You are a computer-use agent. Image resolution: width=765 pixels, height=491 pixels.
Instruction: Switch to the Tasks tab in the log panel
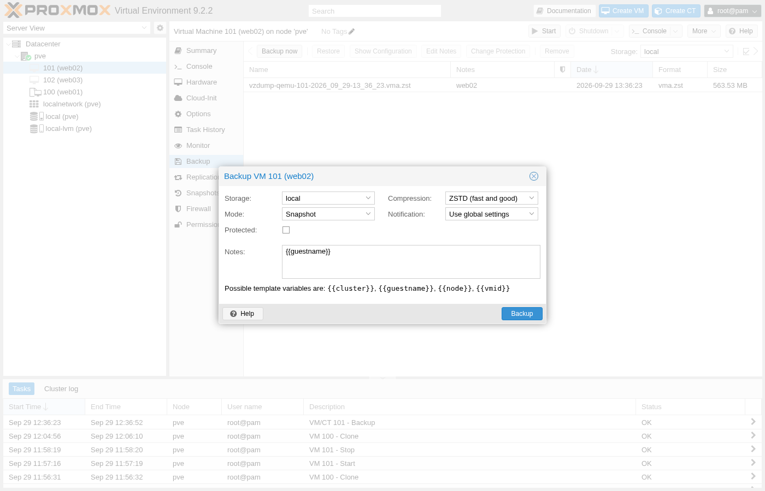click(x=22, y=389)
